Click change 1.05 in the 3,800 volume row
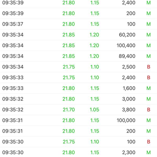Viewport: 157px width, 157px height. click(94, 110)
